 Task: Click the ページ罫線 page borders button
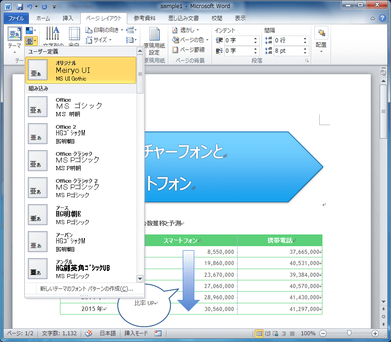[189, 50]
